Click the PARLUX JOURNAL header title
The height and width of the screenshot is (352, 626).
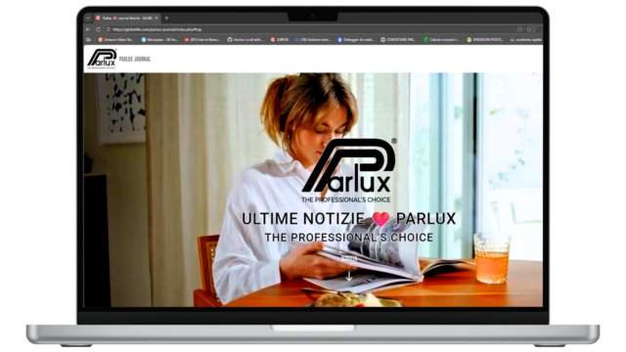[x=135, y=59]
